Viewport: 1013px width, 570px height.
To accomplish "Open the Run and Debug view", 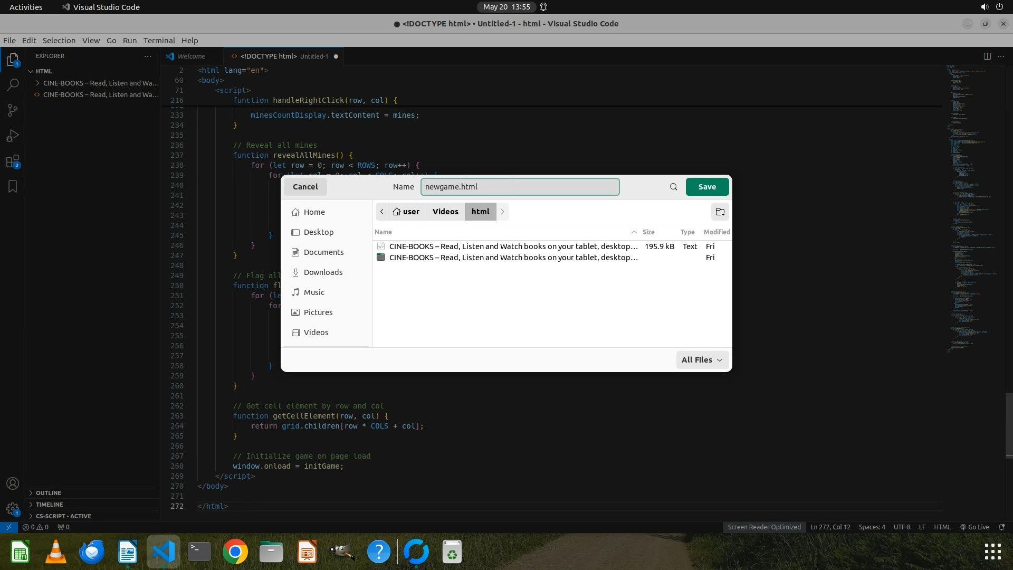I will (13, 136).
